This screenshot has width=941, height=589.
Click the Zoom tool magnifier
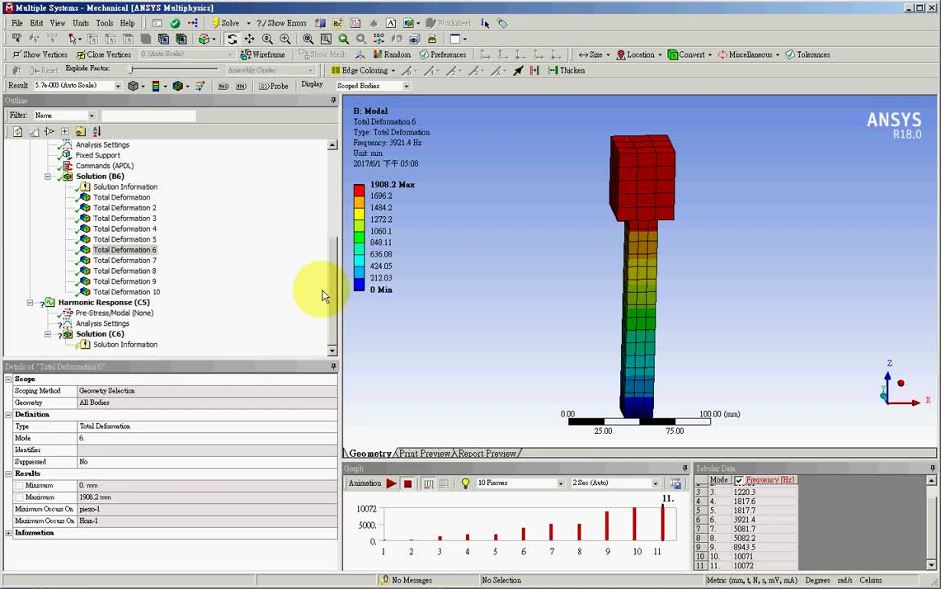click(268, 39)
